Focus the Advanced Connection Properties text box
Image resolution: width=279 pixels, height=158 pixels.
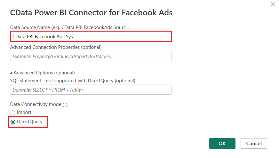(x=91, y=56)
